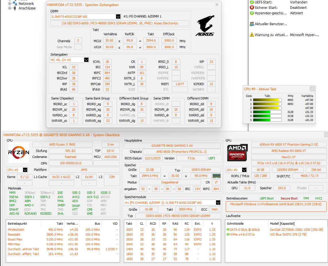Click the GIGABYTE B650 GAMING X AX field

tap(172, 146)
